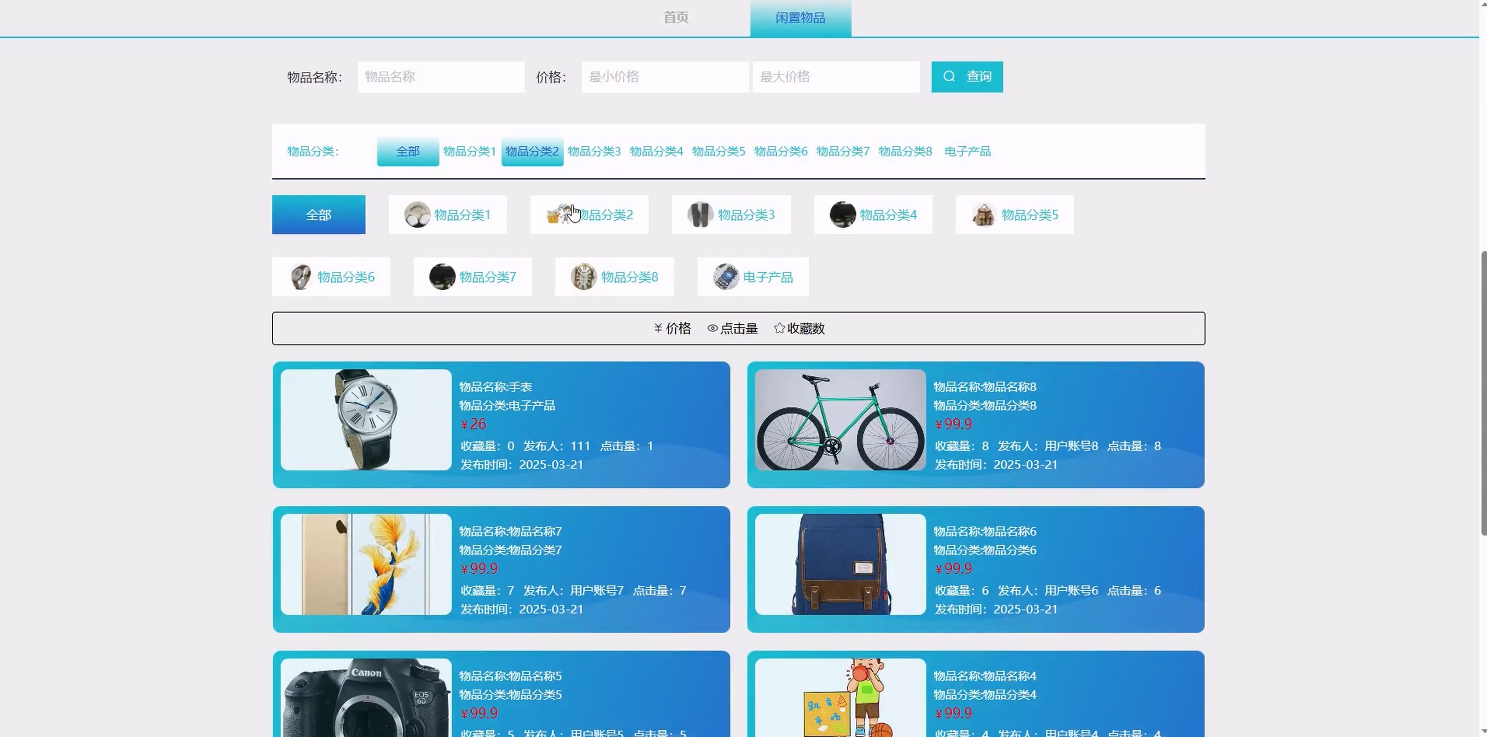This screenshot has width=1487, height=737.
Task: Sort items by 价格
Action: coord(672,329)
